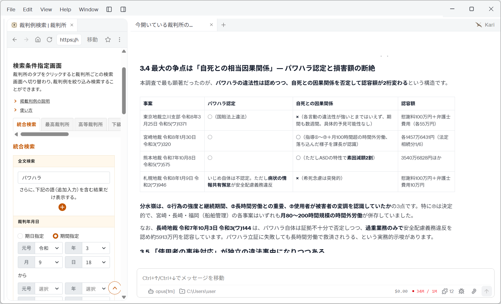Click the 3540万6828円ほか amount cell
This screenshot has height=304, width=501.
pos(426,161)
